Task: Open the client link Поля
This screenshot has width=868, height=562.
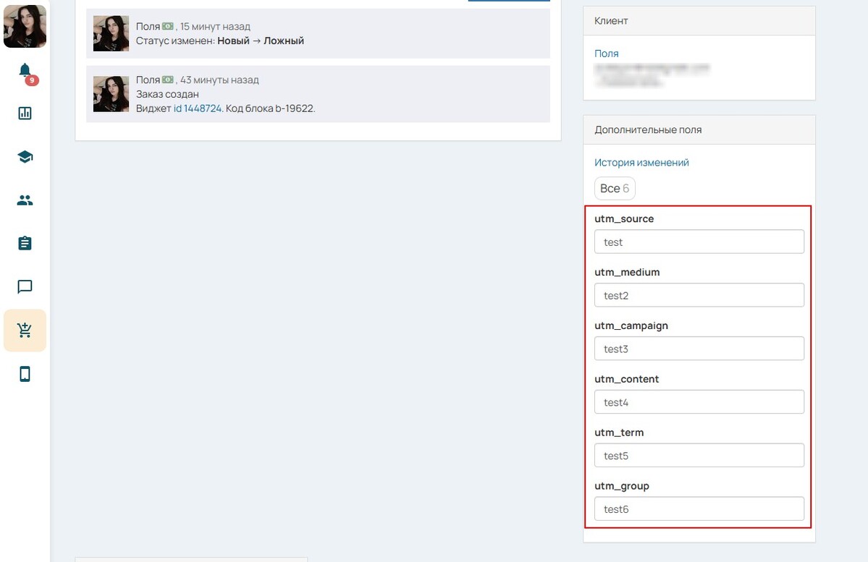Action: [x=606, y=54]
